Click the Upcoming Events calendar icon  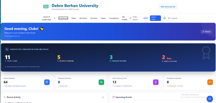coord(114,97)
